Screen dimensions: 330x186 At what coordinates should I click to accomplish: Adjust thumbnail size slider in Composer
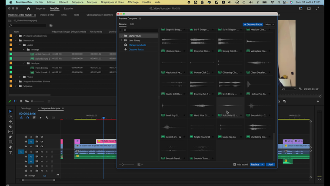(x=123, y=165)
